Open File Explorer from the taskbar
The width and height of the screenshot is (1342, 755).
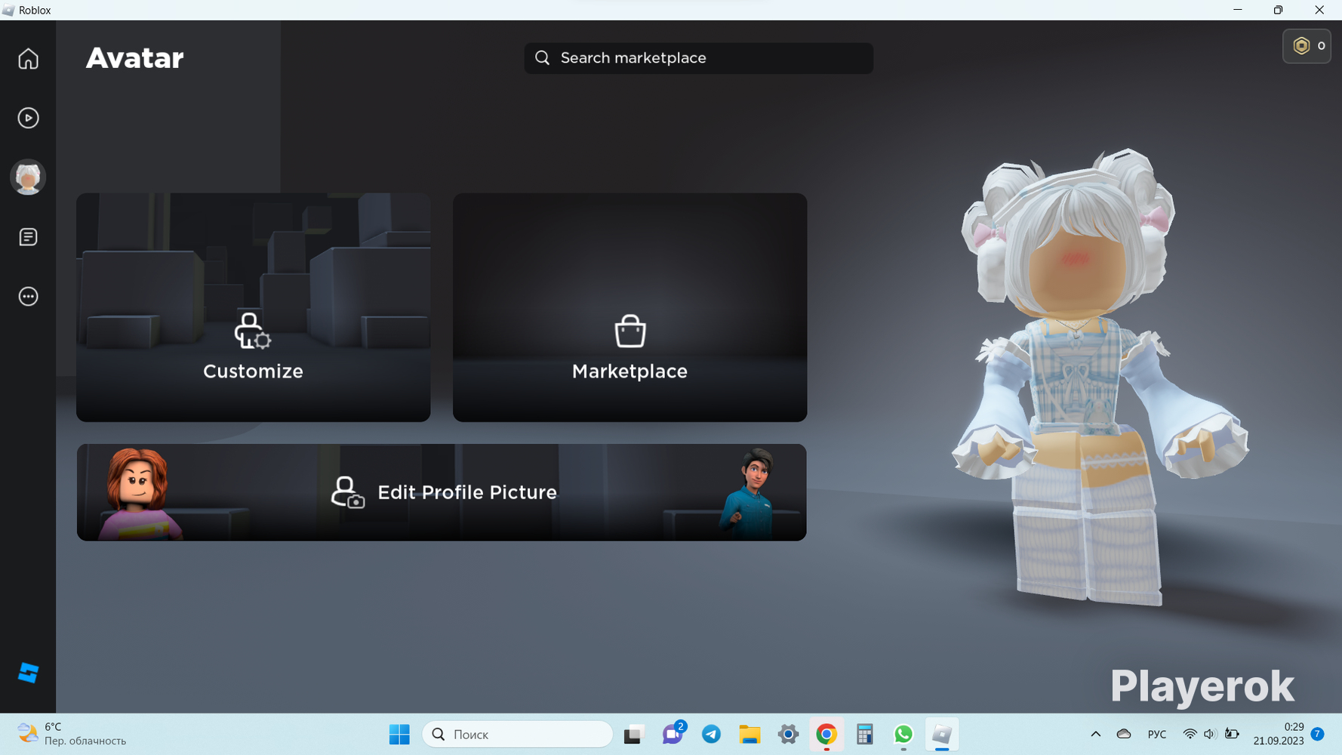click(x=749, y=734)
